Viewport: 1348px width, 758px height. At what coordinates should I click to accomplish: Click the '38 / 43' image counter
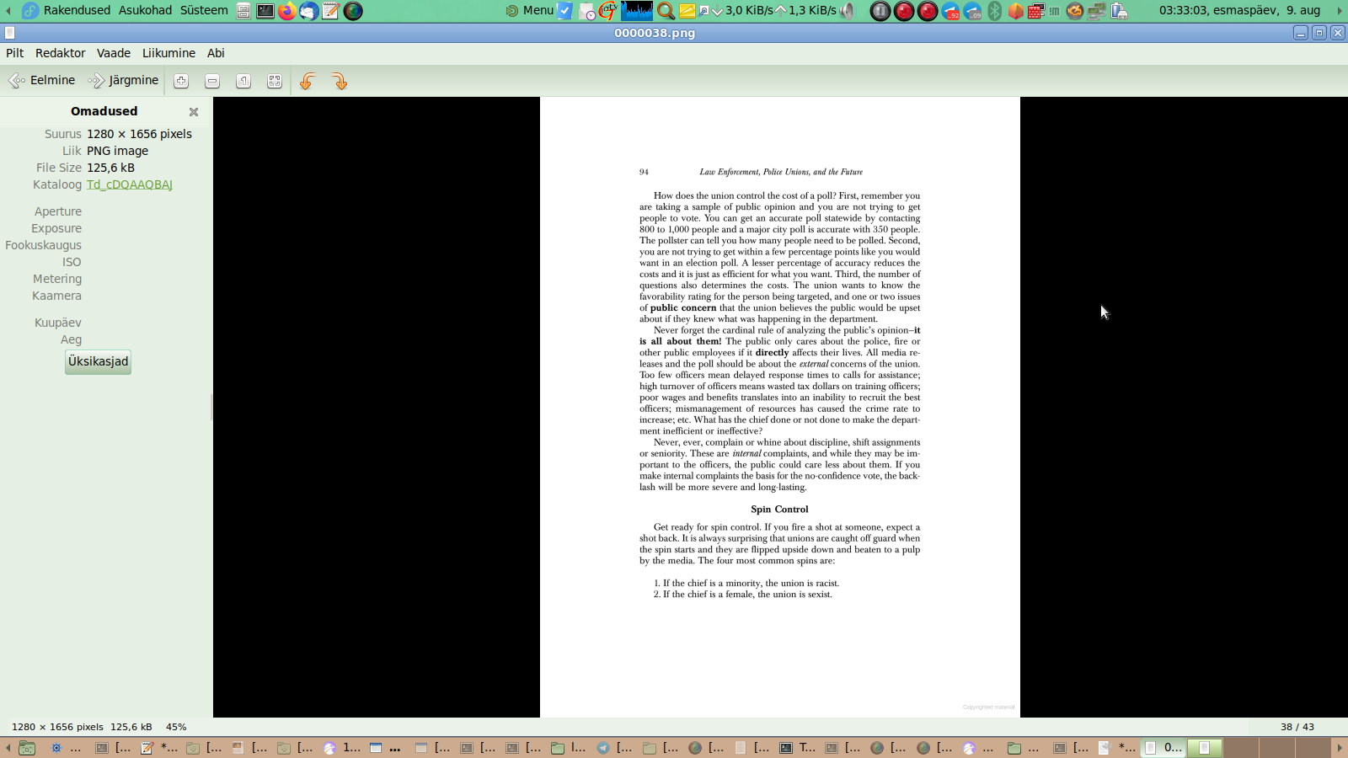[x=1297, y=727]
